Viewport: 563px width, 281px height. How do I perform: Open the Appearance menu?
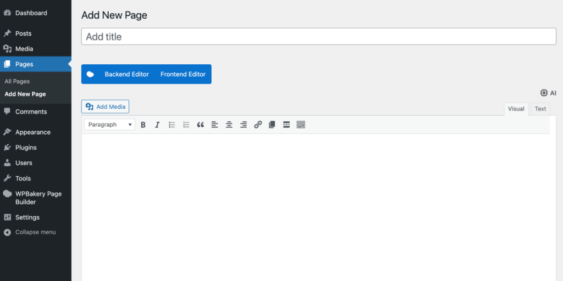(36, 132)
